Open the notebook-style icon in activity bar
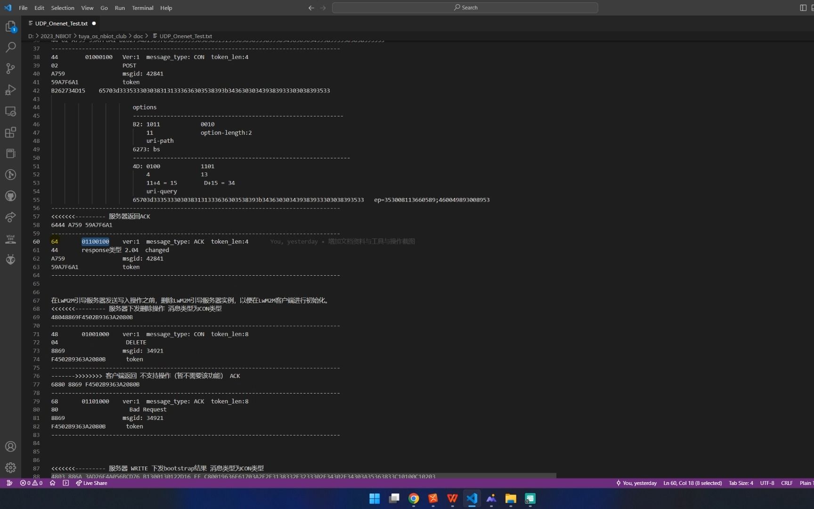 (x=10, y=154)
